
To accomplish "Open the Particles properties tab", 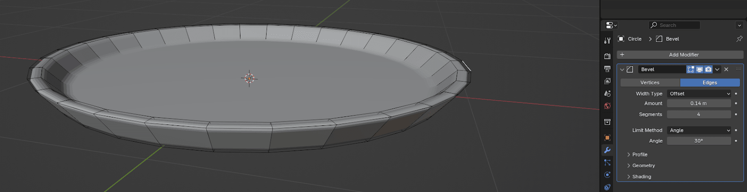I will pyautogui.click(x=607, y=163).
